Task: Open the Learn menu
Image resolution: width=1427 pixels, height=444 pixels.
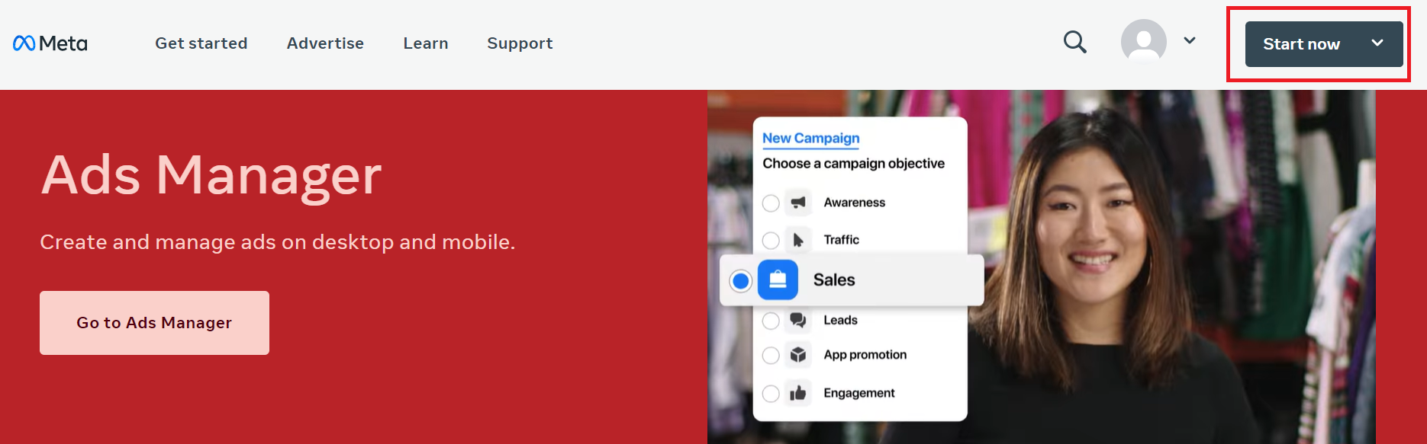Action: point(426,43)
